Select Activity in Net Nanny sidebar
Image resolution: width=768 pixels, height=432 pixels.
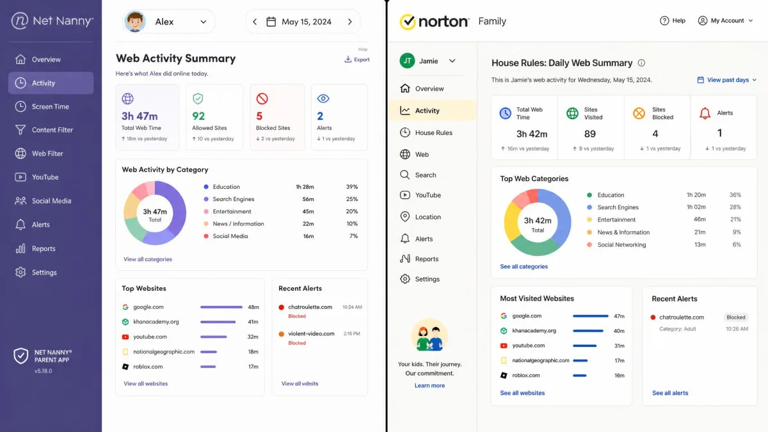click(x=51, y=83)
